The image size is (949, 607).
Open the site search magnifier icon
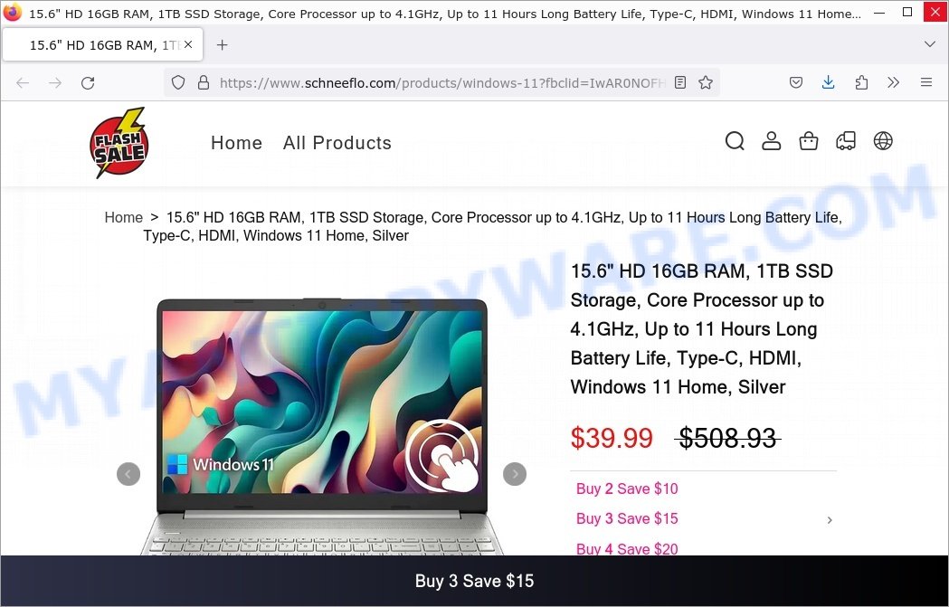tap(735, 141)
